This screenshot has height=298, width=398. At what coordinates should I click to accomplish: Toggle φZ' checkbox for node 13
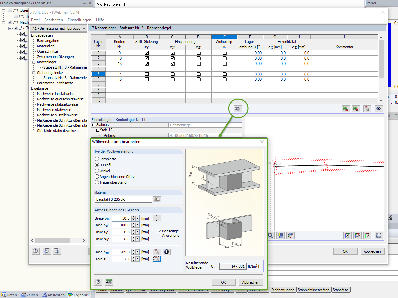click(199, 64)
